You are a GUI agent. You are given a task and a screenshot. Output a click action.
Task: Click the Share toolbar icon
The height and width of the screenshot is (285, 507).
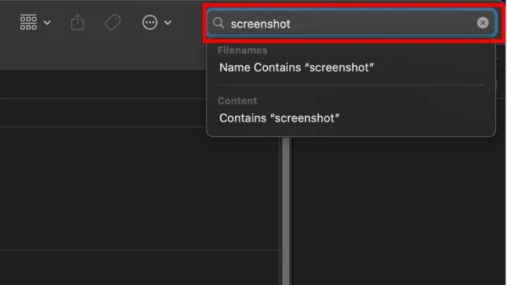(x=78, y=22)
